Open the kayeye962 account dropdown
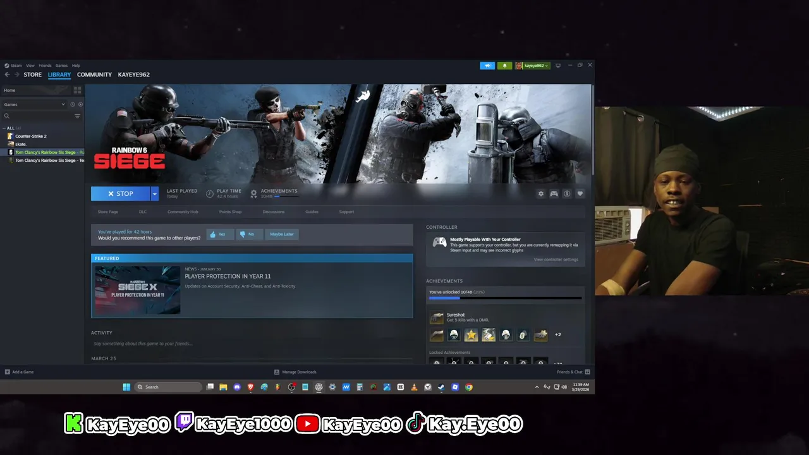809x455 pixels. pyautogui.click(x=532, y=66)
